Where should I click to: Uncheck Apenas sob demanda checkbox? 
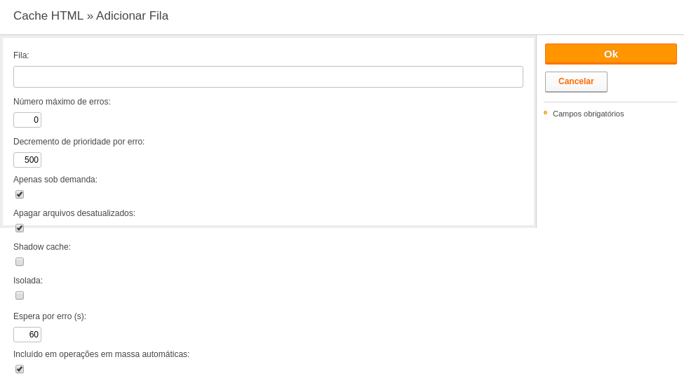pos(20,194)
